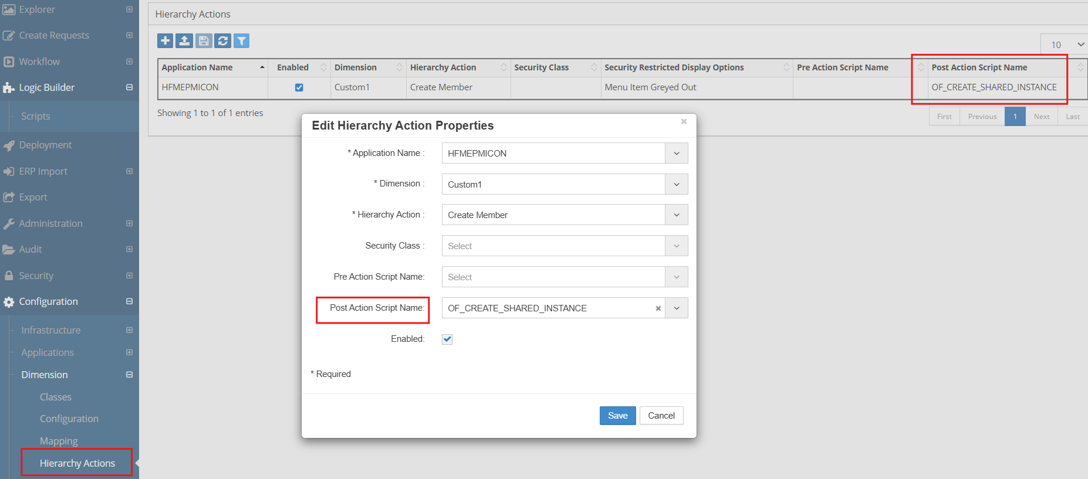Image resolution: width=1088 pixels, height=479 pixels.
Task: Toggle the Enabled checkbox in the dialog
Action: tap(447, 339)
